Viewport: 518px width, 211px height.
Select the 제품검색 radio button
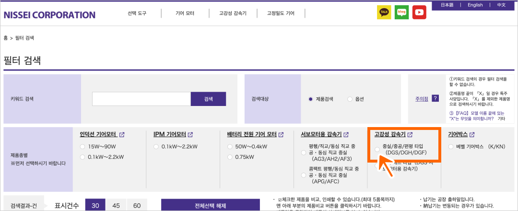click(310, 99)
